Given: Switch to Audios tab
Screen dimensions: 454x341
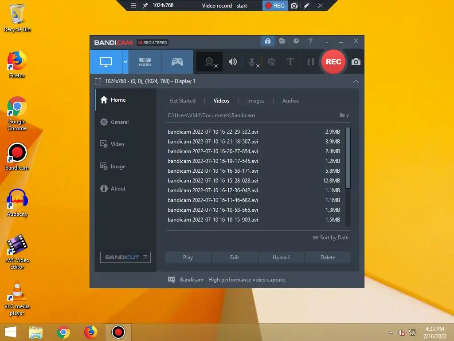Looking at the screenshot, I should click(x=290, y=101).
